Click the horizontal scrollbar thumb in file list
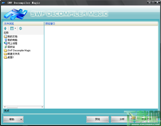161x126 pixels. coord(12,107)
